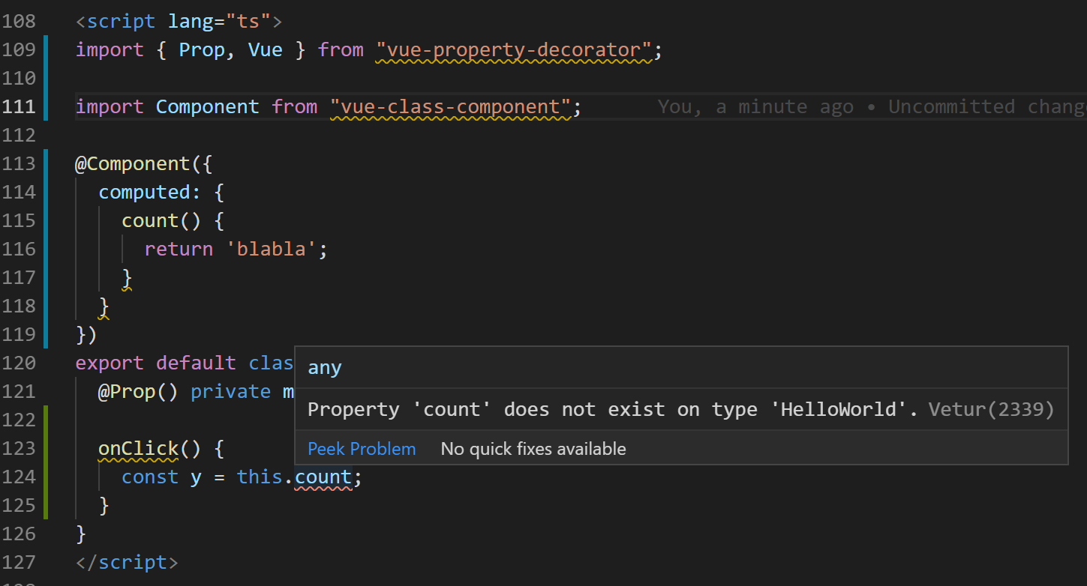Click line number 108 in the gutter
1087x586 pixels.
coord(20,21)
